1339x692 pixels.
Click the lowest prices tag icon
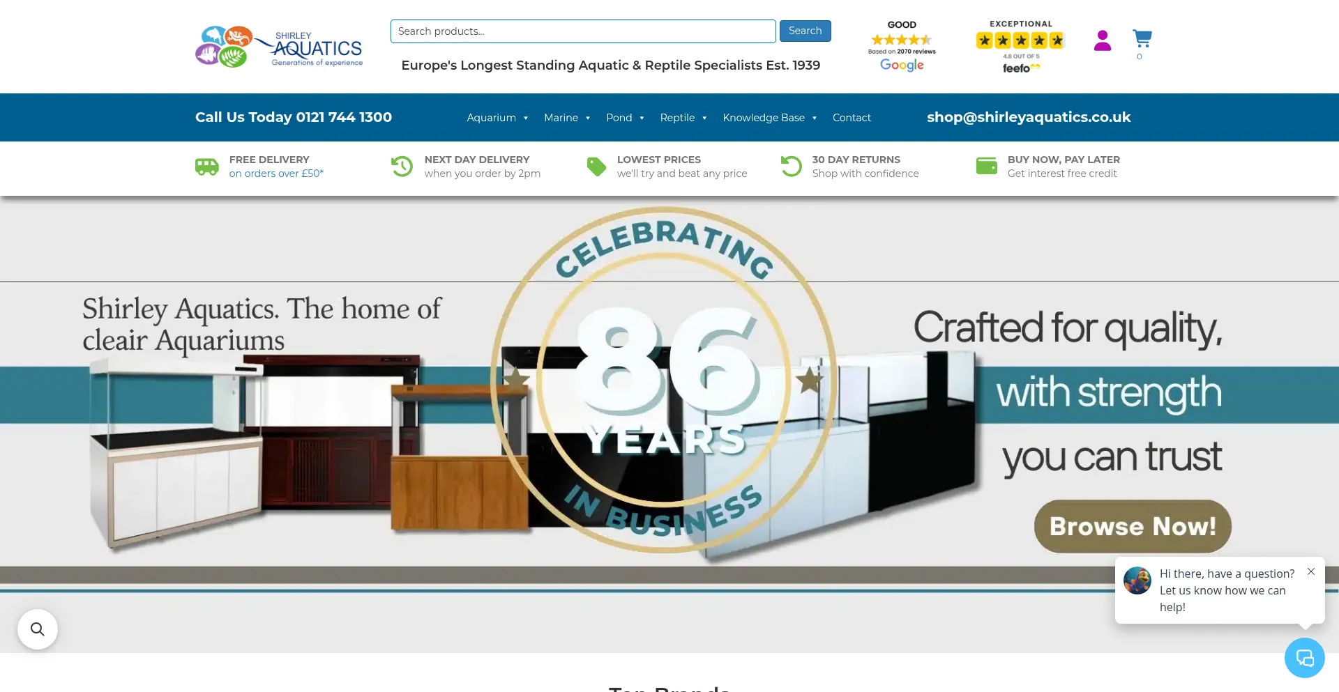point(596,167)
